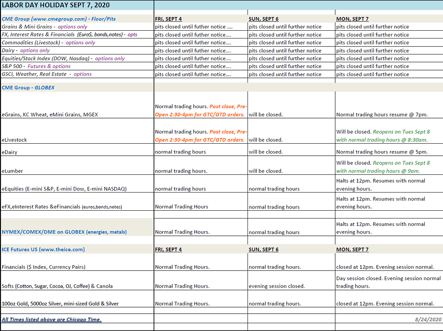
Task: Select the Grains & Mini Grains row label
Action: pos(43,26)
